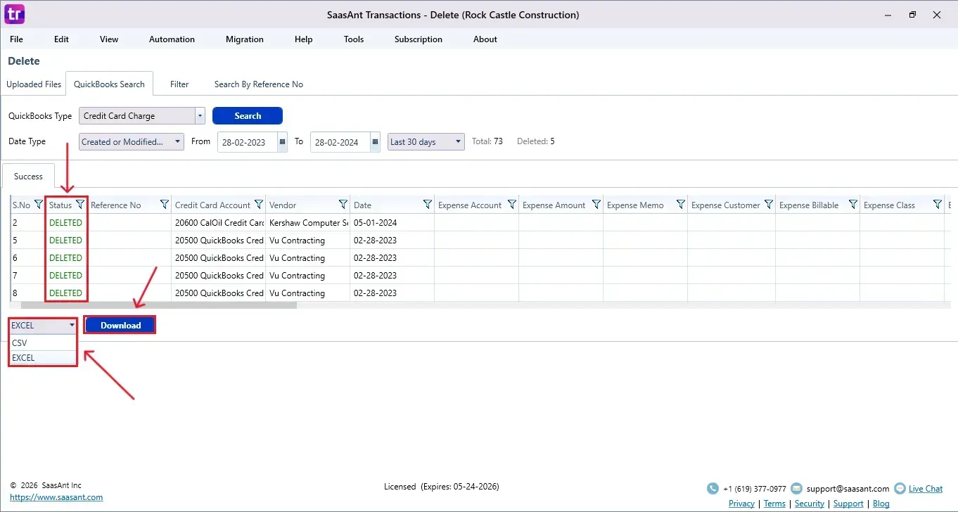Screen dimensions: 958x512
Task: Filter the Expense Account column
Action: [x=512, y=205]
